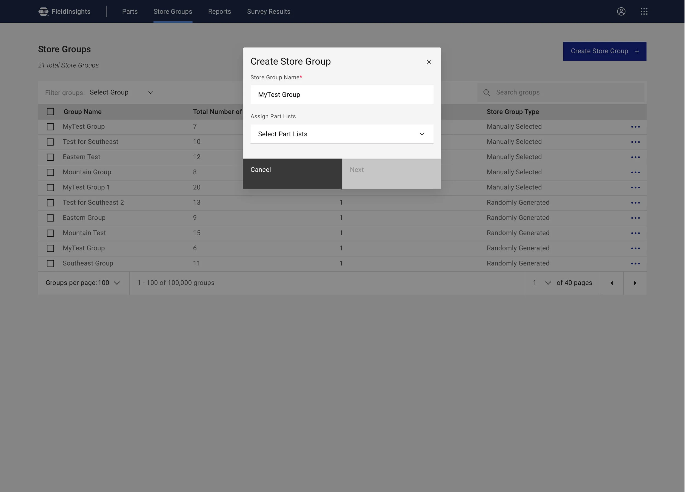Image resolution: width=685 pixels, height=492 pixels.
Task: Click the Create Store Group button
Action: click(x=604, y=51)
